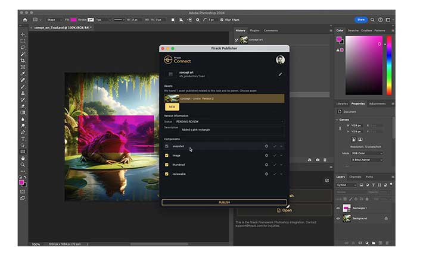Select the Brush tool
Screen dimensions: 426x255
point(23,87)
